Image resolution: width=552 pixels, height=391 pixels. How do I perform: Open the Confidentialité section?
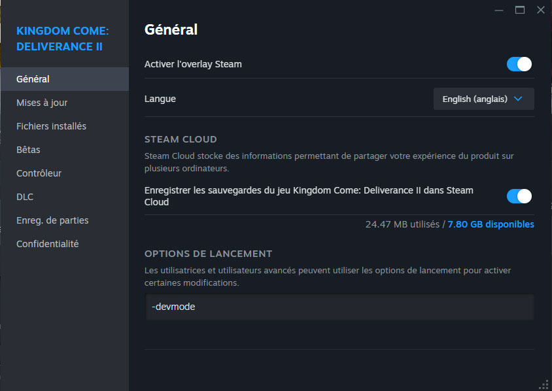(x=65, y=245)
